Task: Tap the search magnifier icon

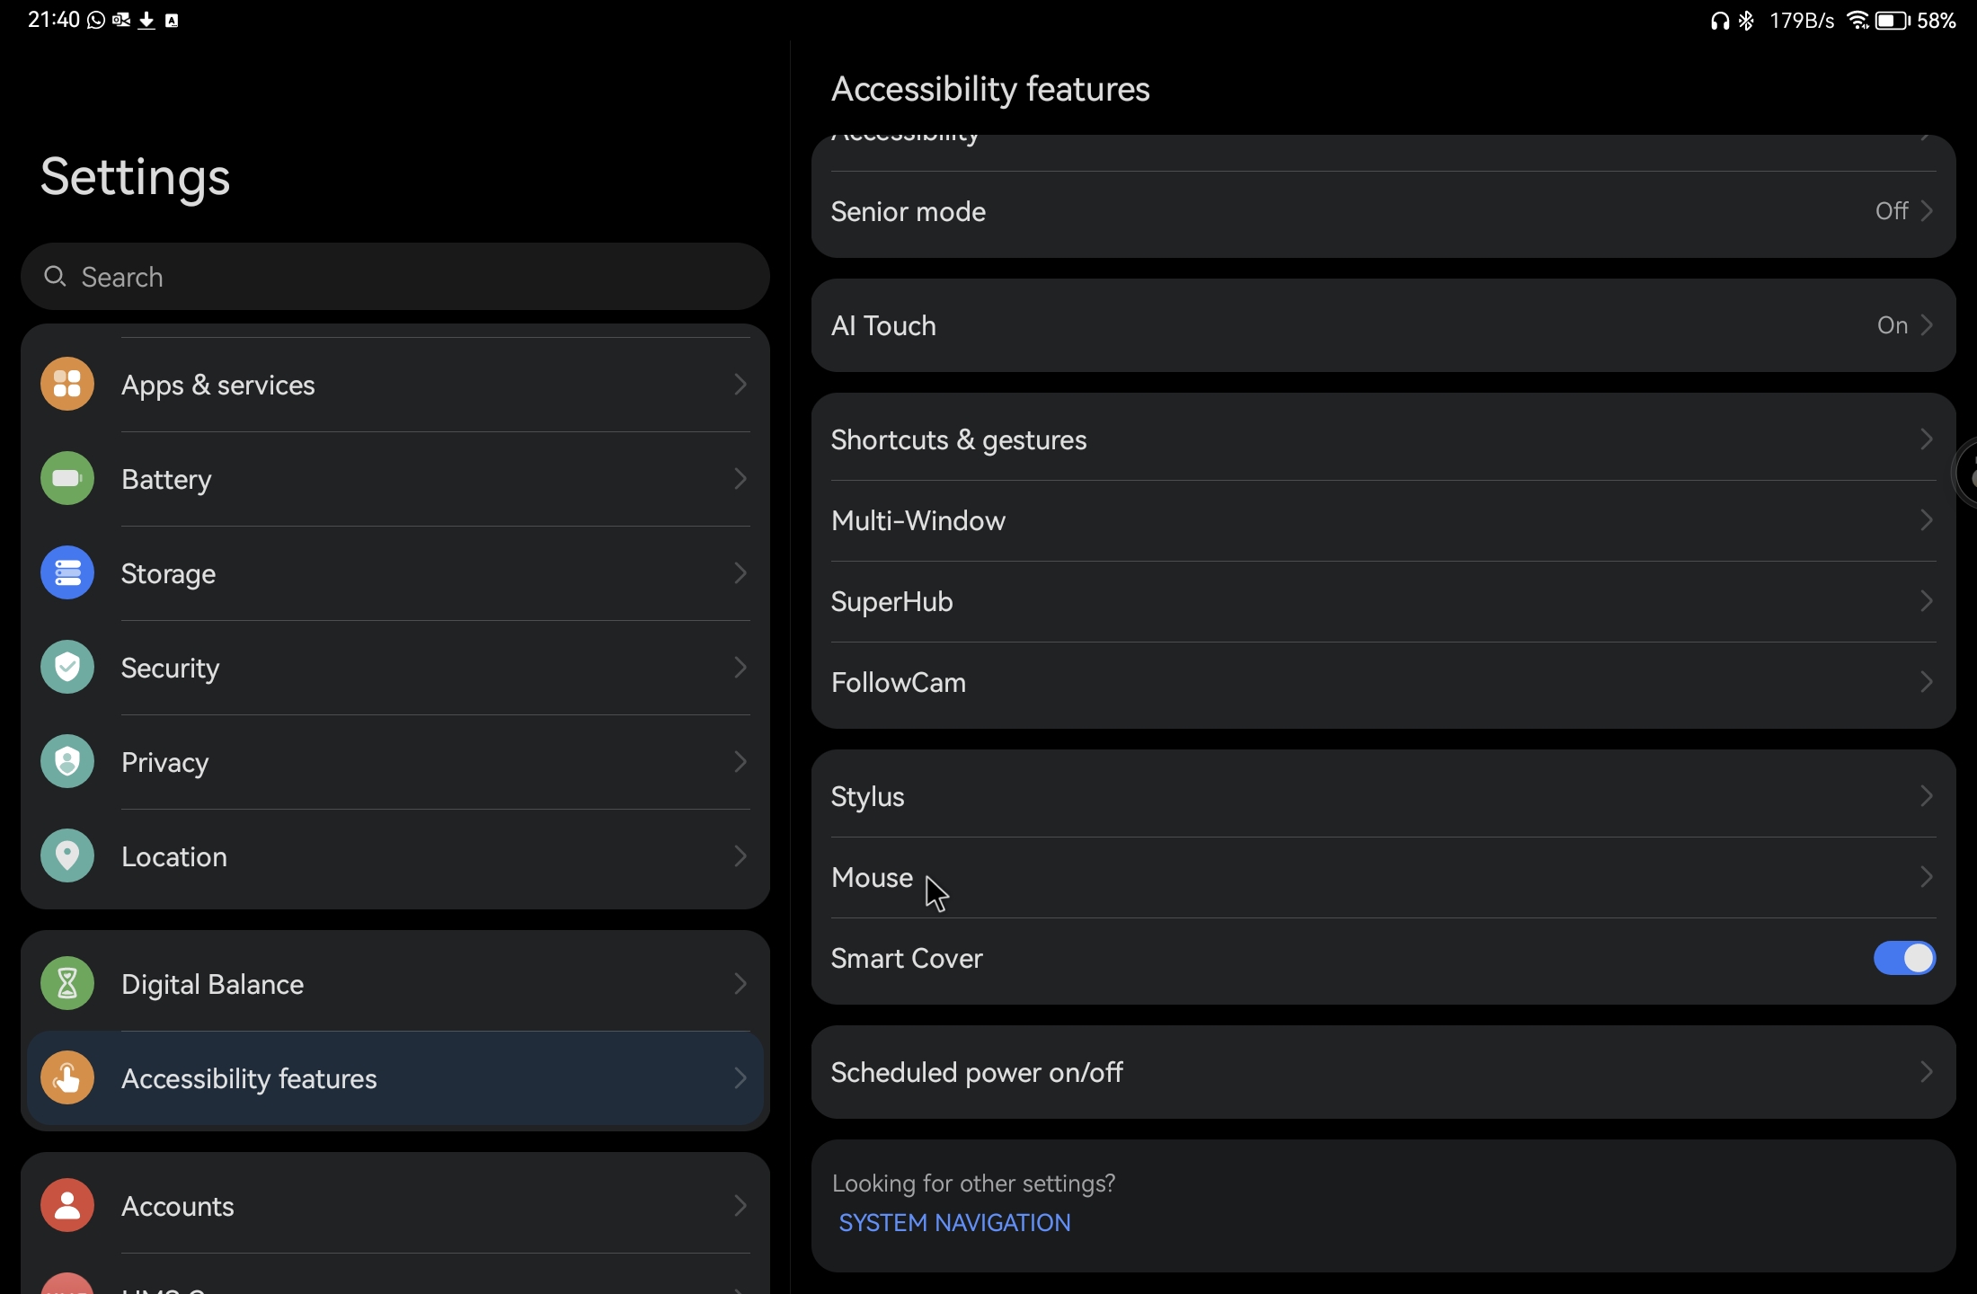Action: coord(55,277)
